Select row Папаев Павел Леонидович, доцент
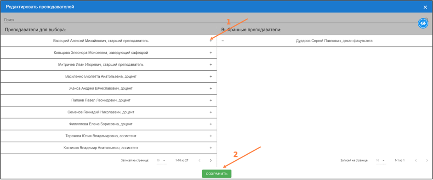 (108, 101)
